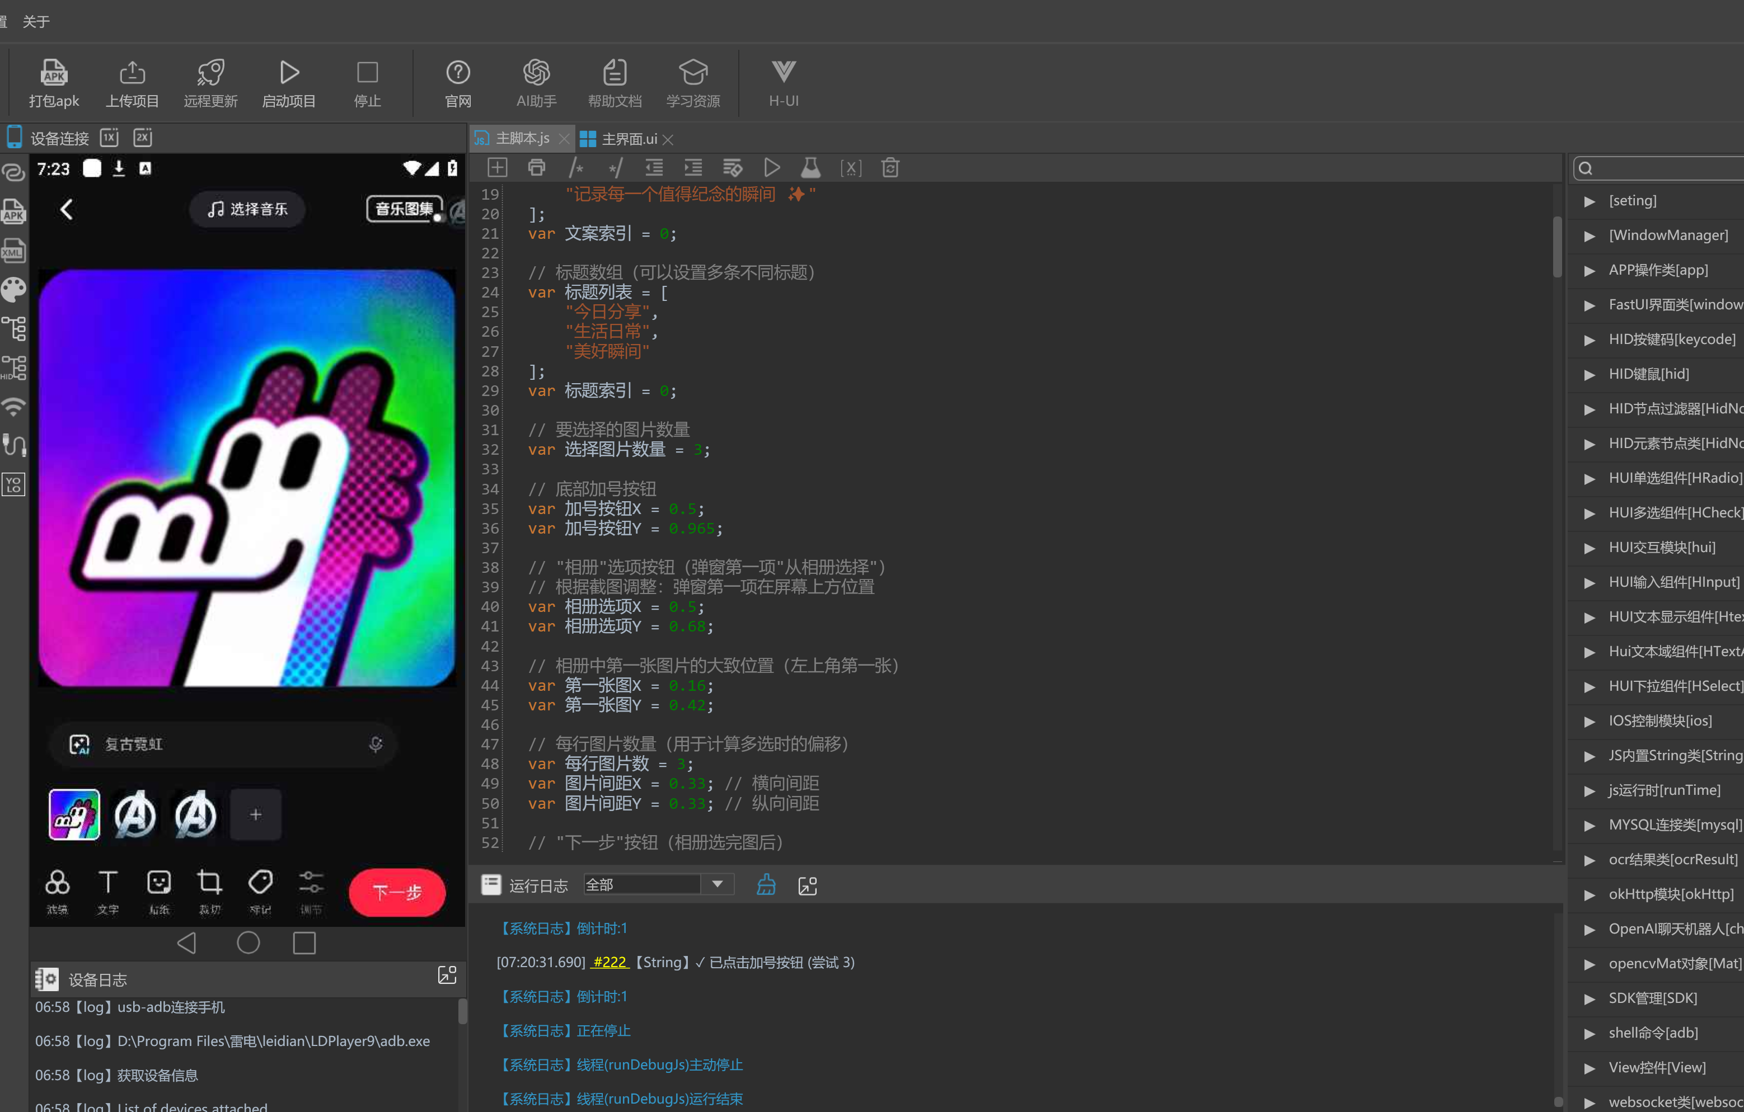Click the 上传项目 upload icon

tap(132, 83)
